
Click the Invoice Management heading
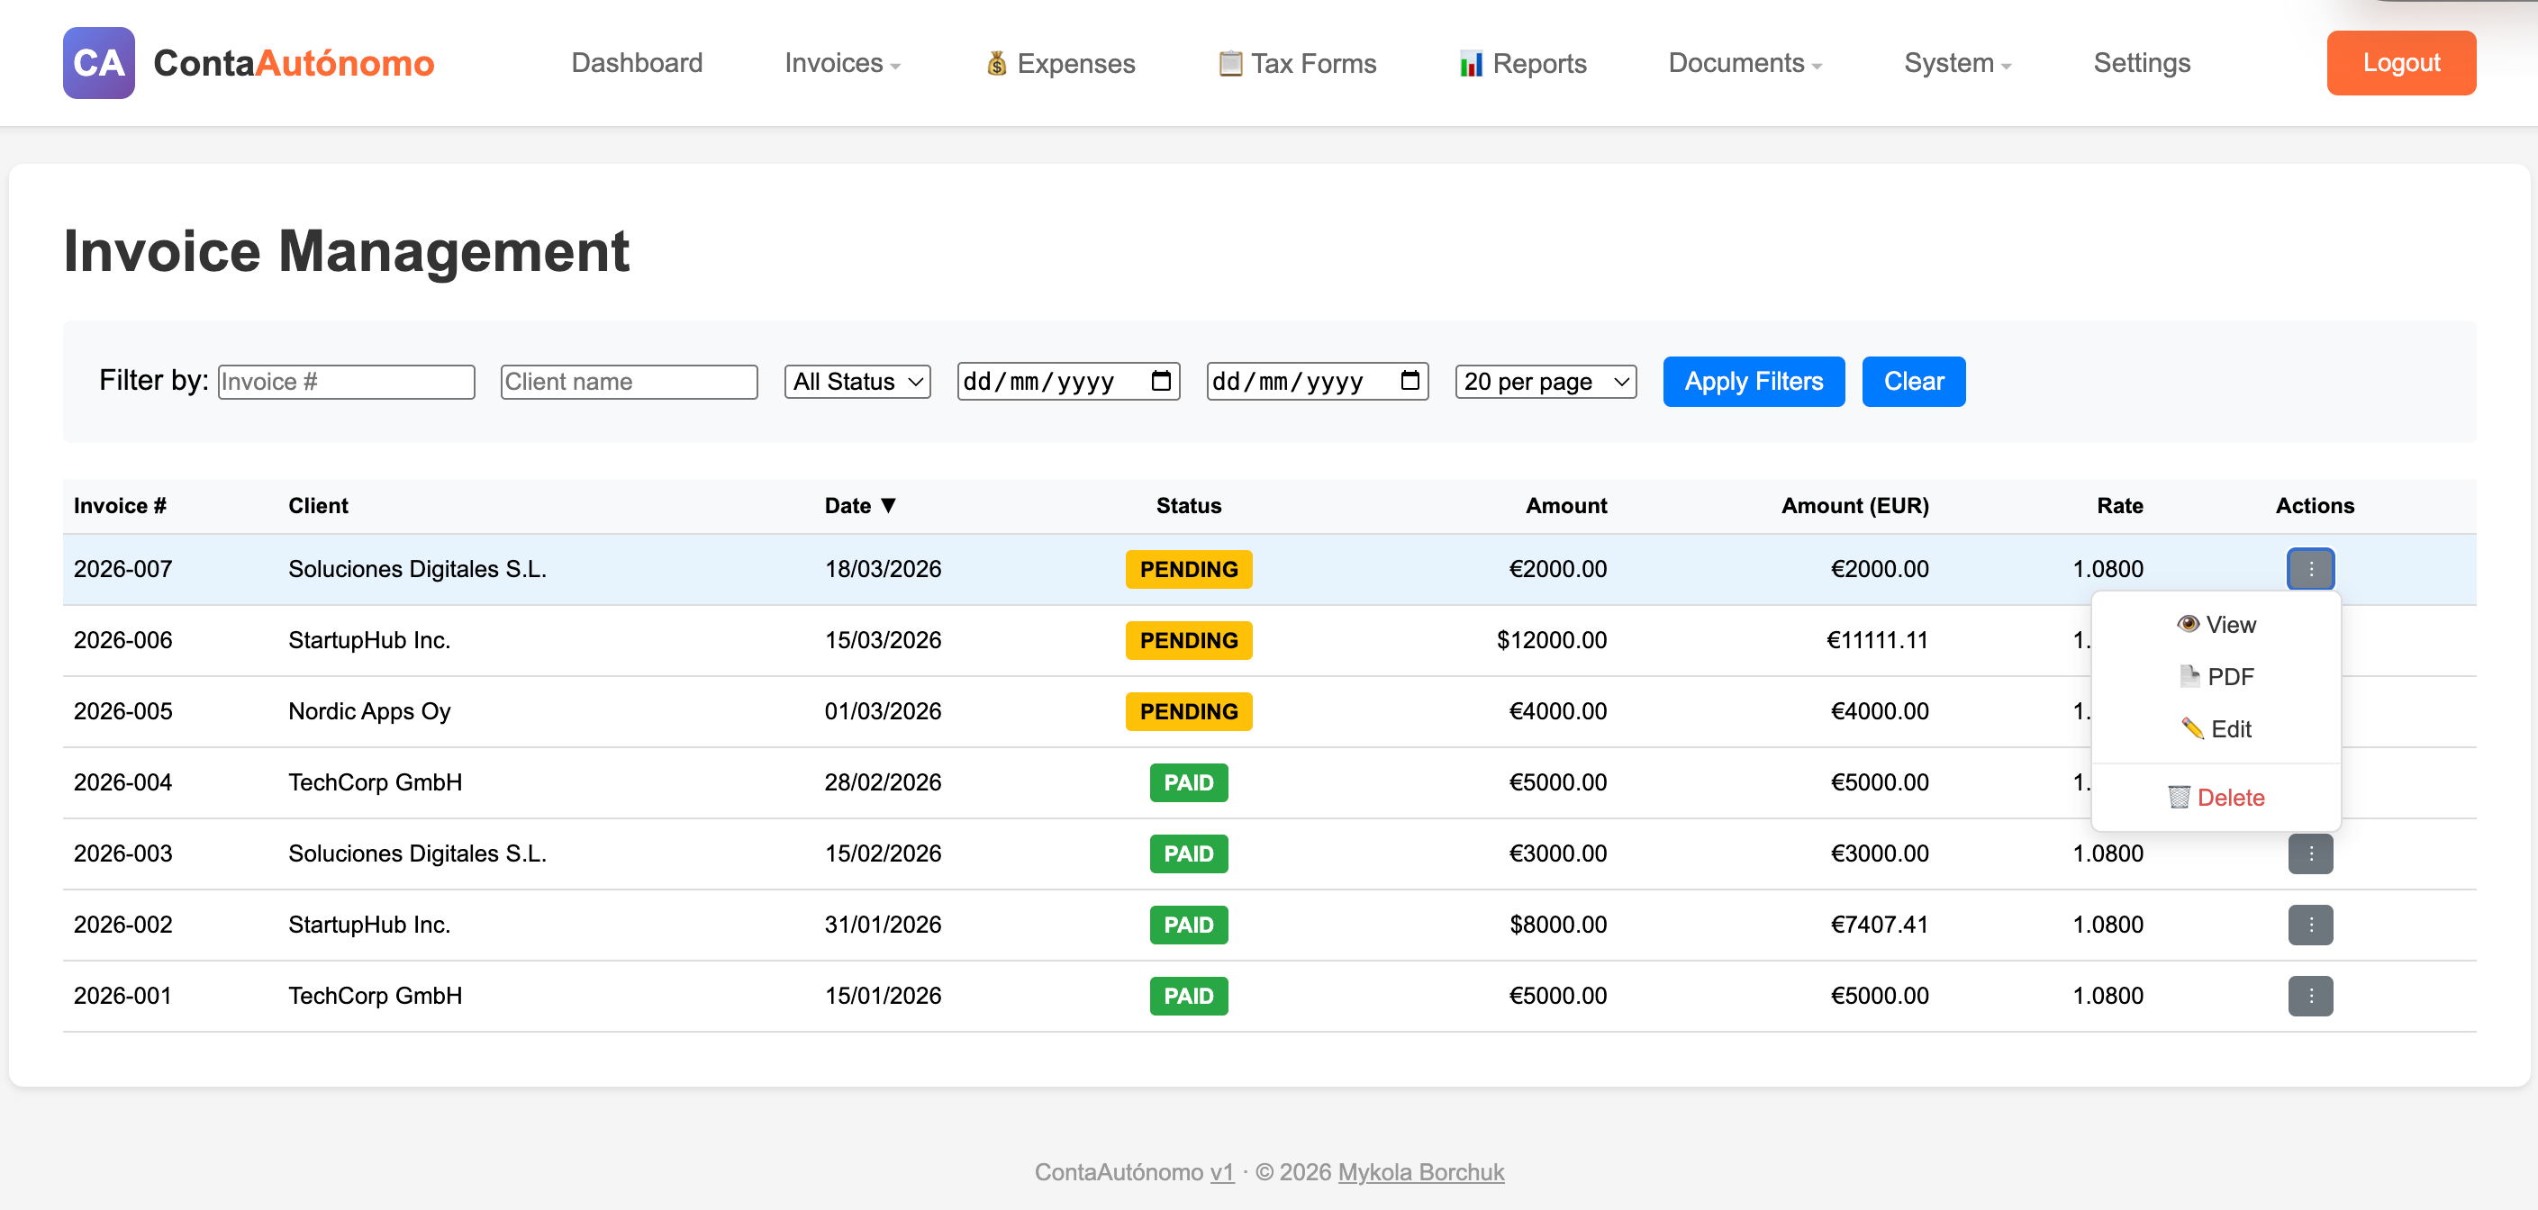click(346, 251)
